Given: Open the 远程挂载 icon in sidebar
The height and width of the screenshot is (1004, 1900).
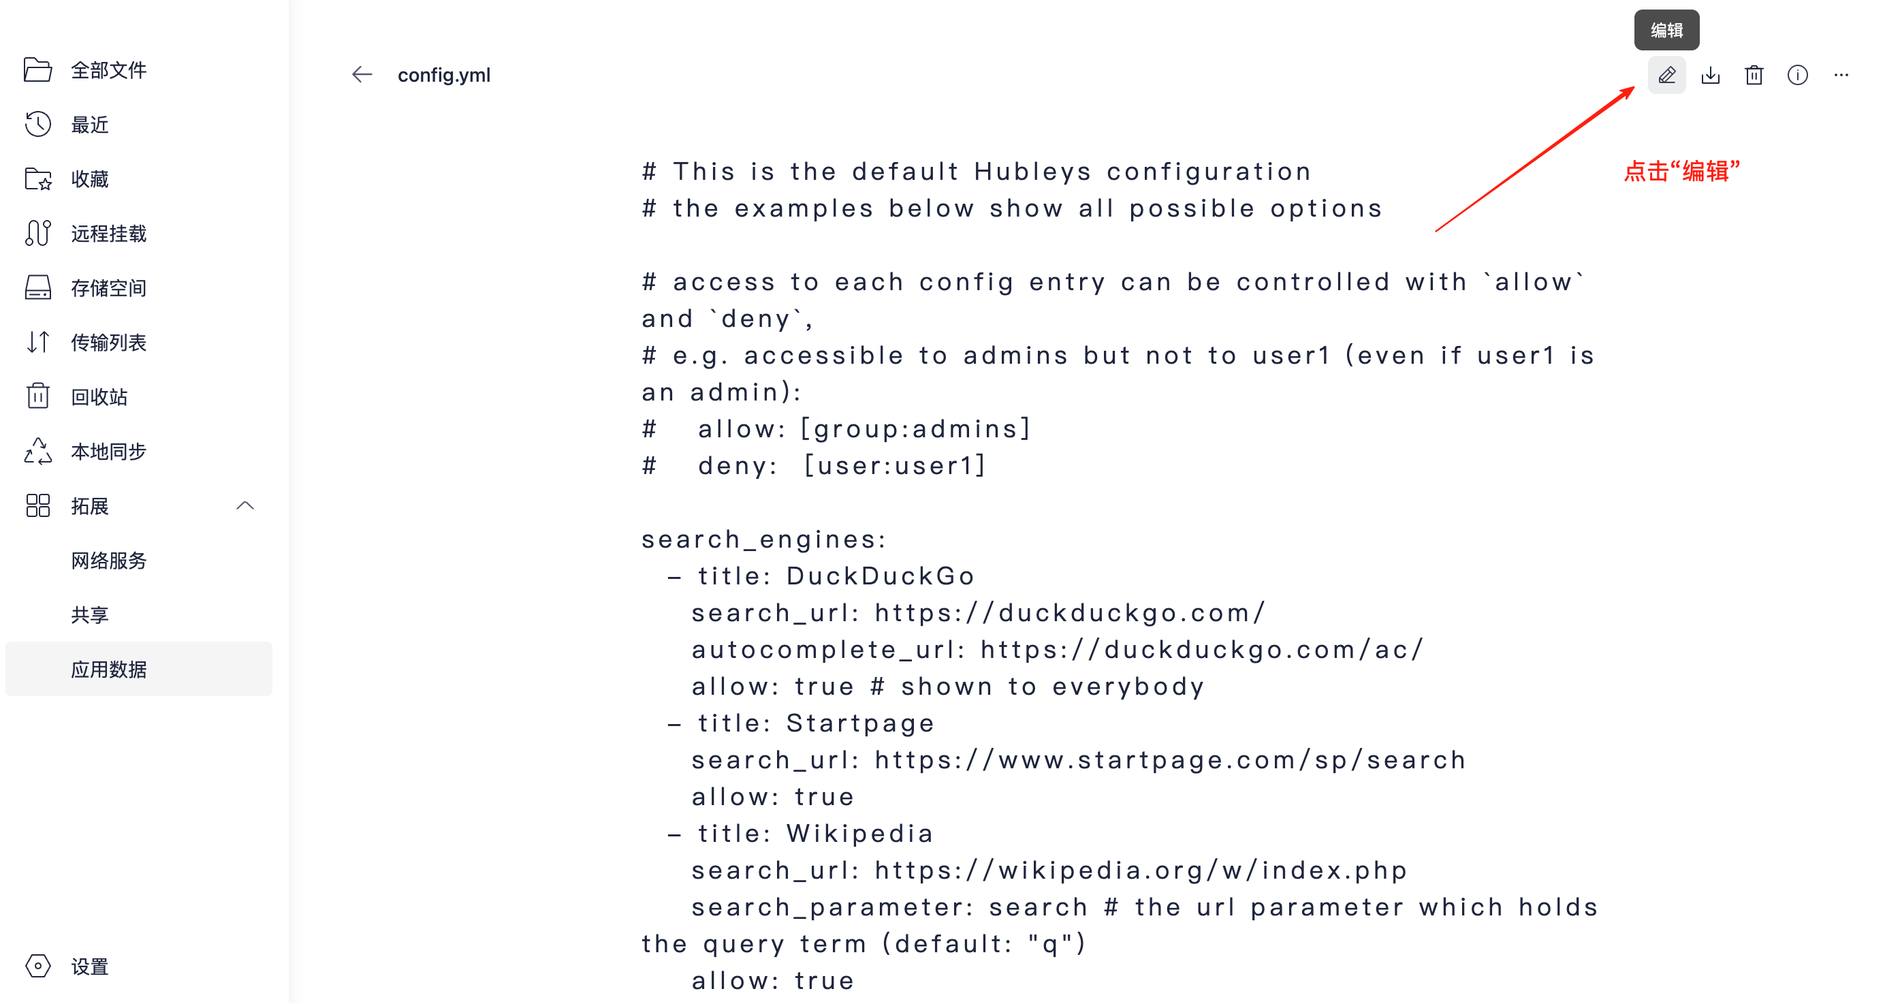Looking at the screenshot, I should (x=37, y=233).
